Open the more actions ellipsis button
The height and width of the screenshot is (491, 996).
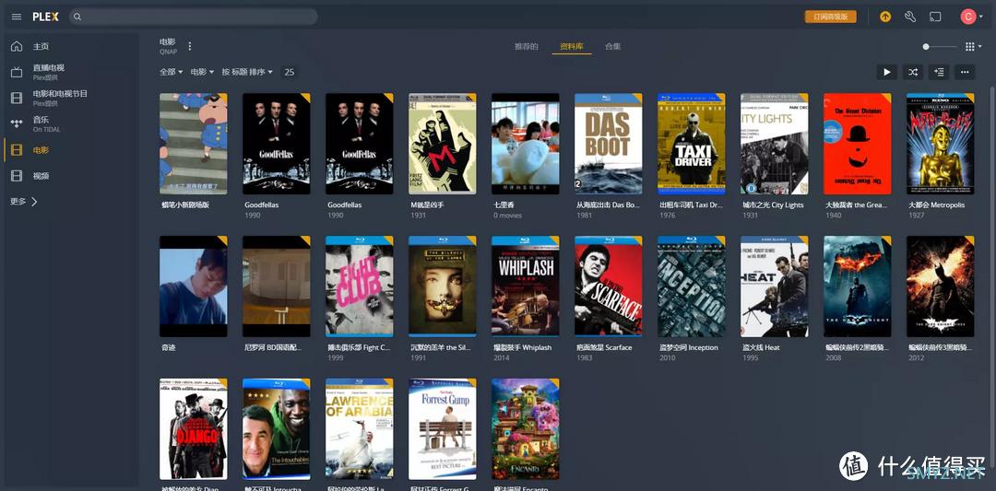click(x=965, y=72)
